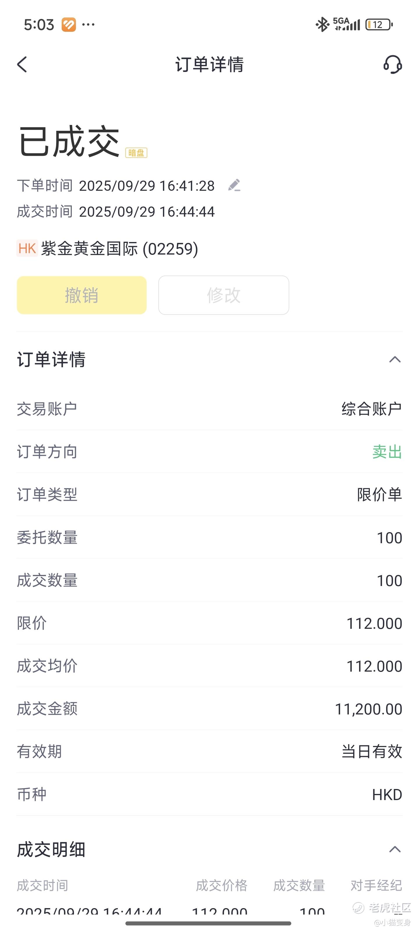
Task: Collapse the 成交明细 section chevron
Action: coord(395,849)
